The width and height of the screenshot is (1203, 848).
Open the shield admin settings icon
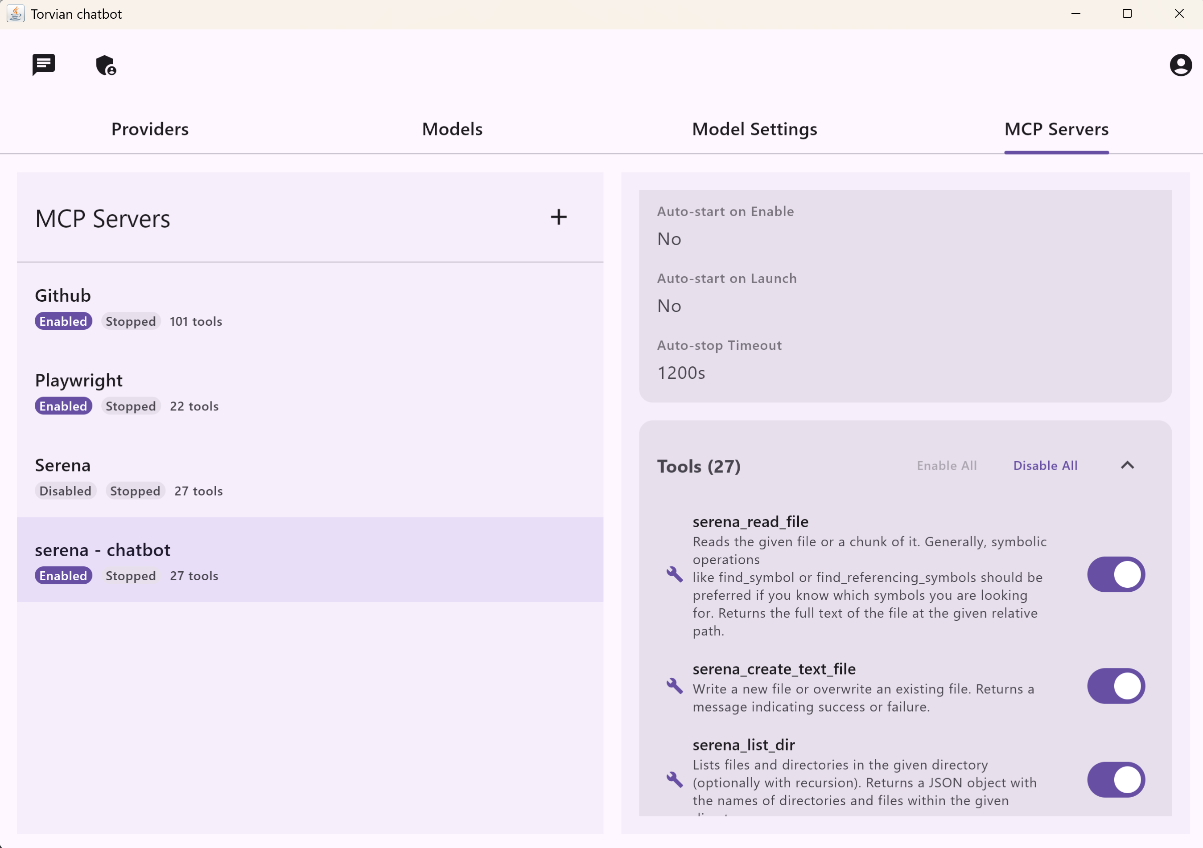106,66
